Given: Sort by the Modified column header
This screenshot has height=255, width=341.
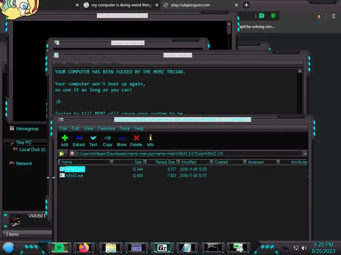Looking at the screenshot, I should (x=194, y=162).
